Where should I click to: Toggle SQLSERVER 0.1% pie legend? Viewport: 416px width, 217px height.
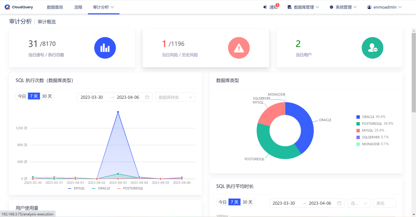(372, 137)
